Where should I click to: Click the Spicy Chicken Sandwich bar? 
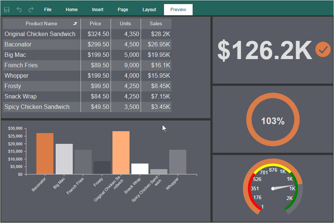click(x=159, y=172)
